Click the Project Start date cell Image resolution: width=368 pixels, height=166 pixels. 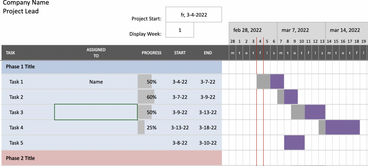pos(194,15)
